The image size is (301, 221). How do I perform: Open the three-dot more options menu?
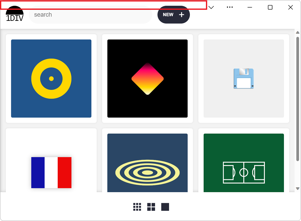click(230, 7)
